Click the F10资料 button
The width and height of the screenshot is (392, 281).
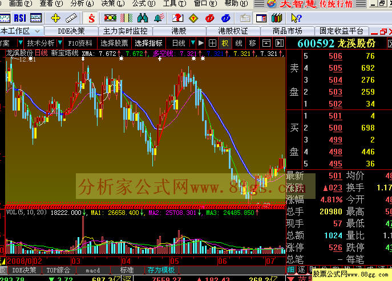pyautogui.click(x=80, y=43)
